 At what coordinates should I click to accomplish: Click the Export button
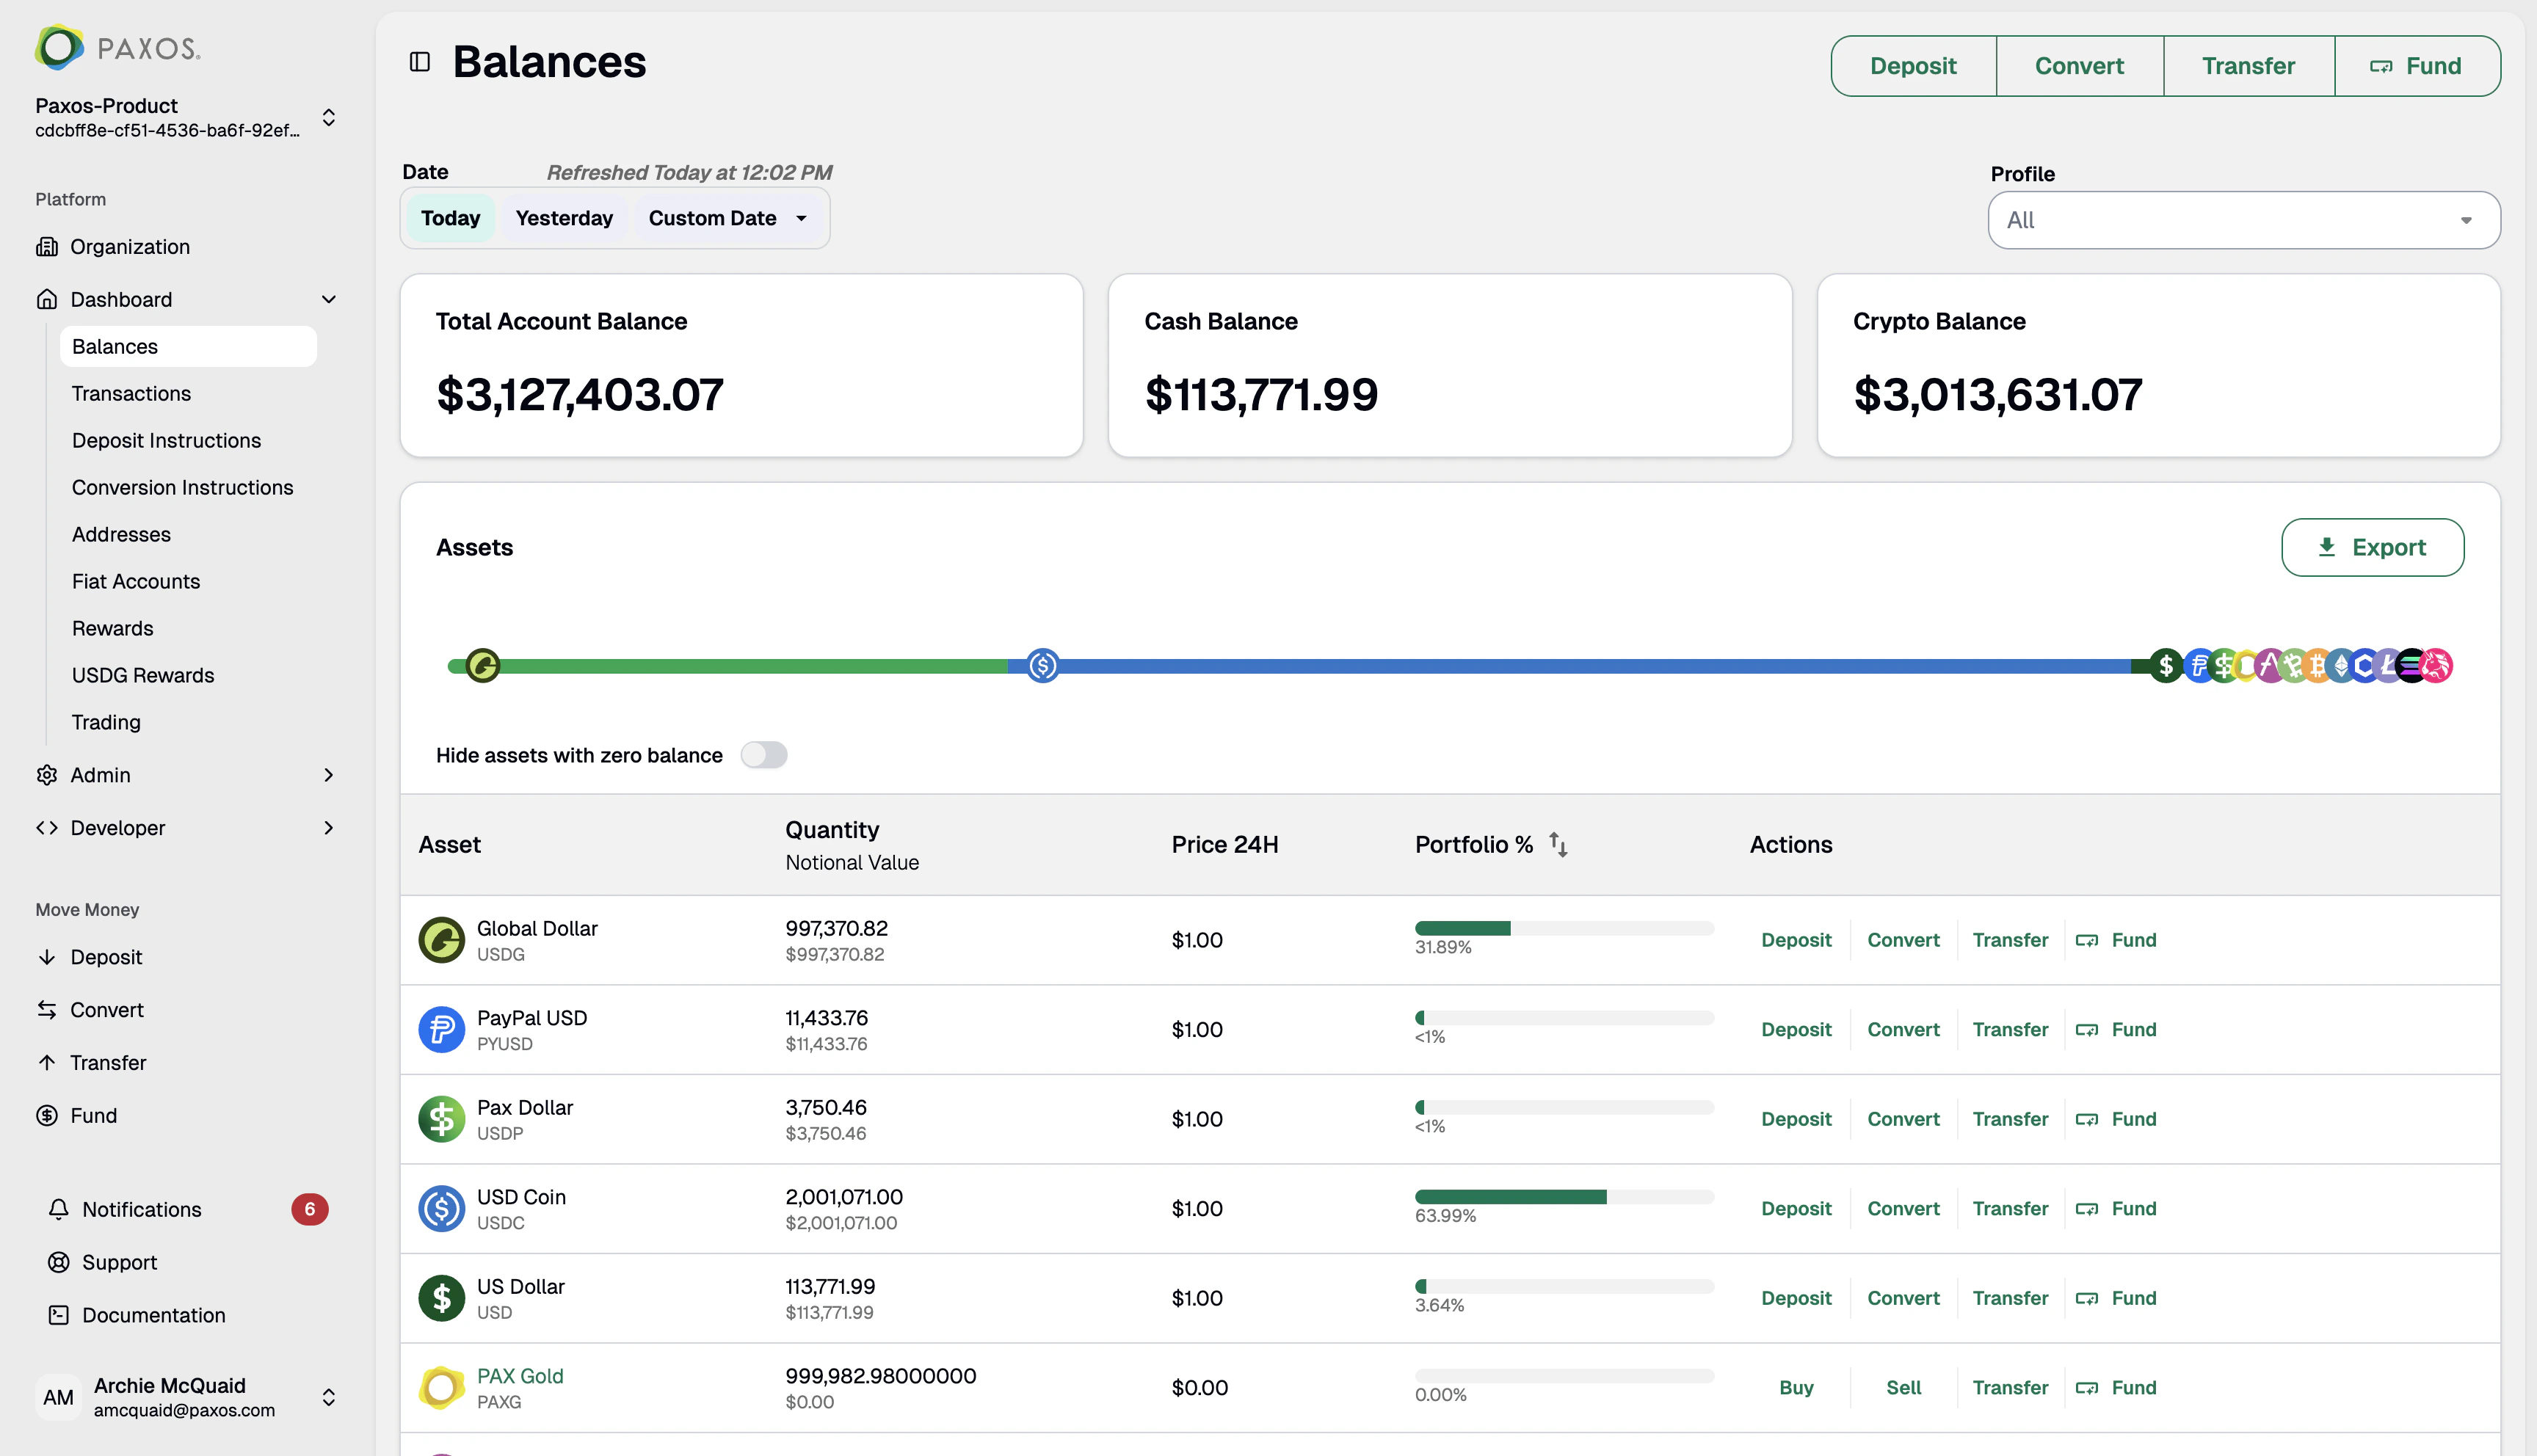[2372, 547]
